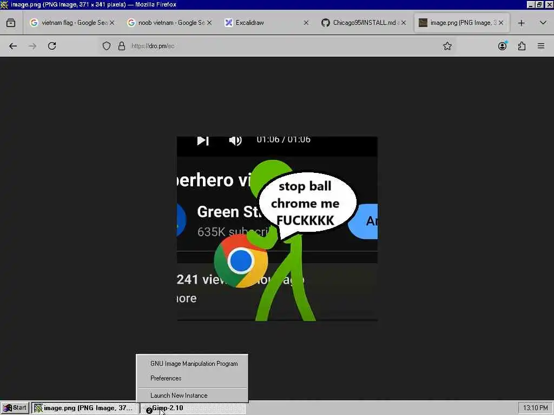The width and height of the screenshot is (554, 415).
Task: Close the Chicago95 INSTALL.md tab
Action: [404, 23]
